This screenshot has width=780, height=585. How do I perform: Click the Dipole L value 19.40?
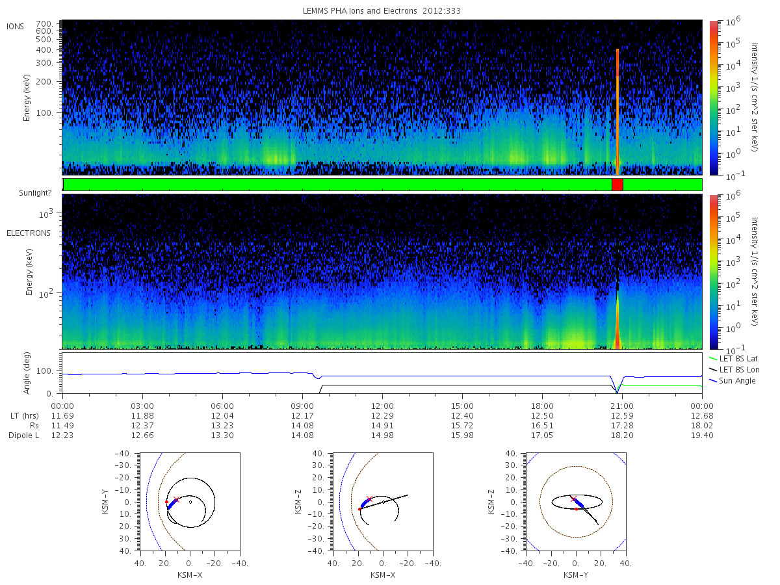click(702, 435)
